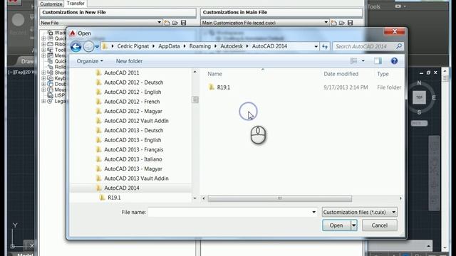Change the file view layout icon
Viewport: 456px width, 256px height.
[353, 60]
